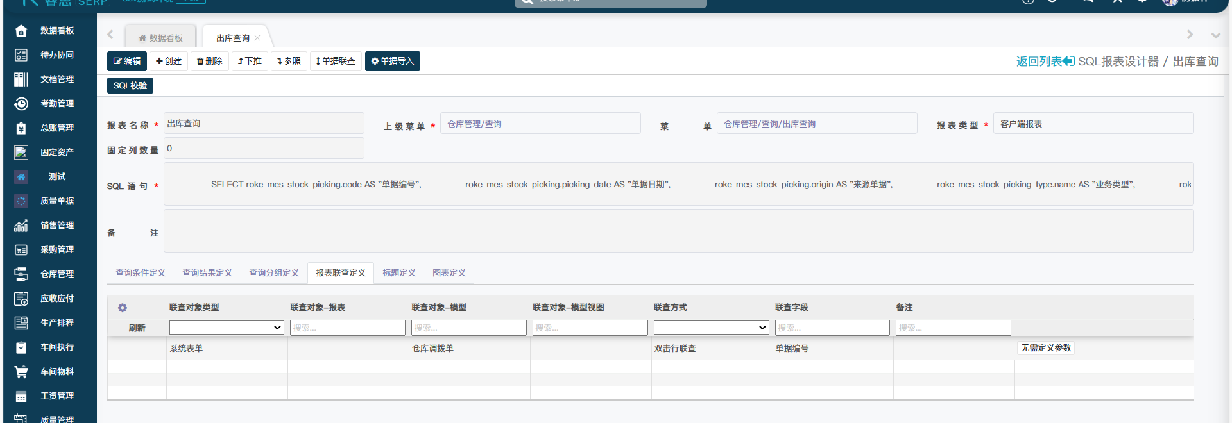Click the 编辑 button
1232x423 pixels.
coord(127,61)
